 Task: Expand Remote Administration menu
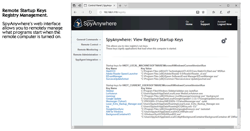[x=87, y=55]
